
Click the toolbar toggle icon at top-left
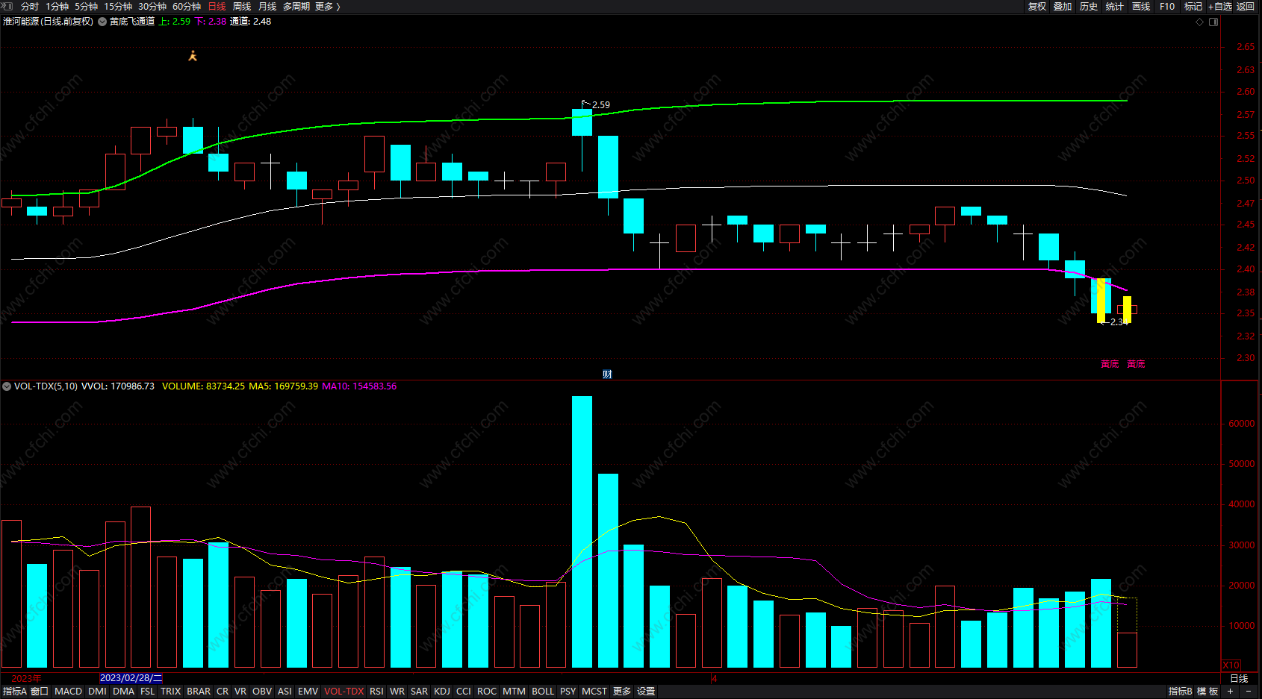click(7, 6)
